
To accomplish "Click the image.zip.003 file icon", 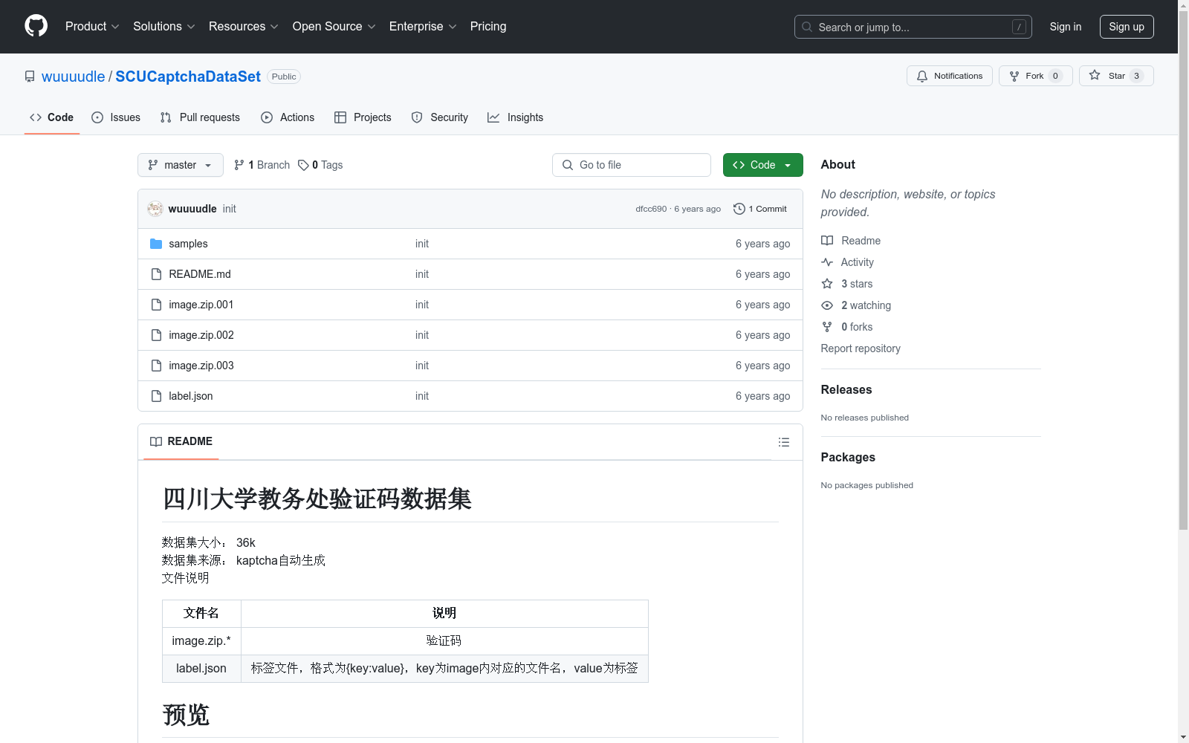I will [x=156, y=366].
